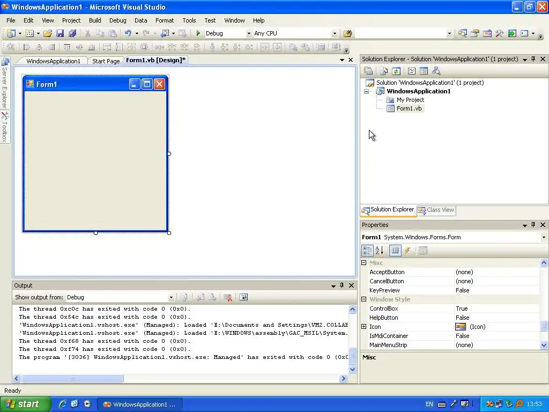Open the Tools menu

tap(189, 20)
